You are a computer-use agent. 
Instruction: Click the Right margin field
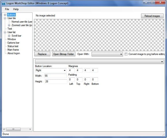87,70
